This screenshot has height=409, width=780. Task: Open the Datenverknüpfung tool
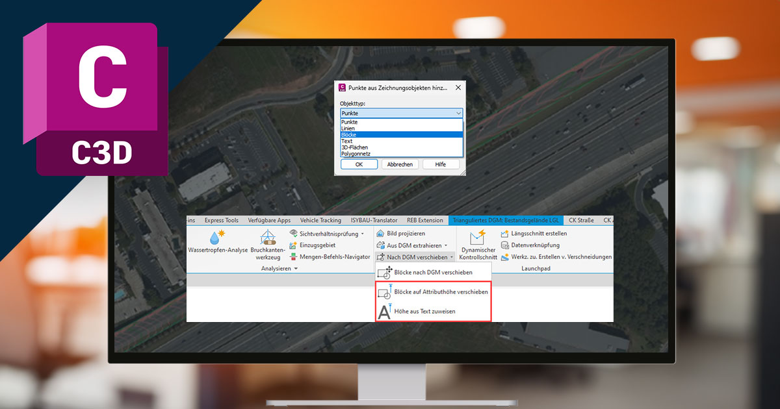click(x=534, y=245)
